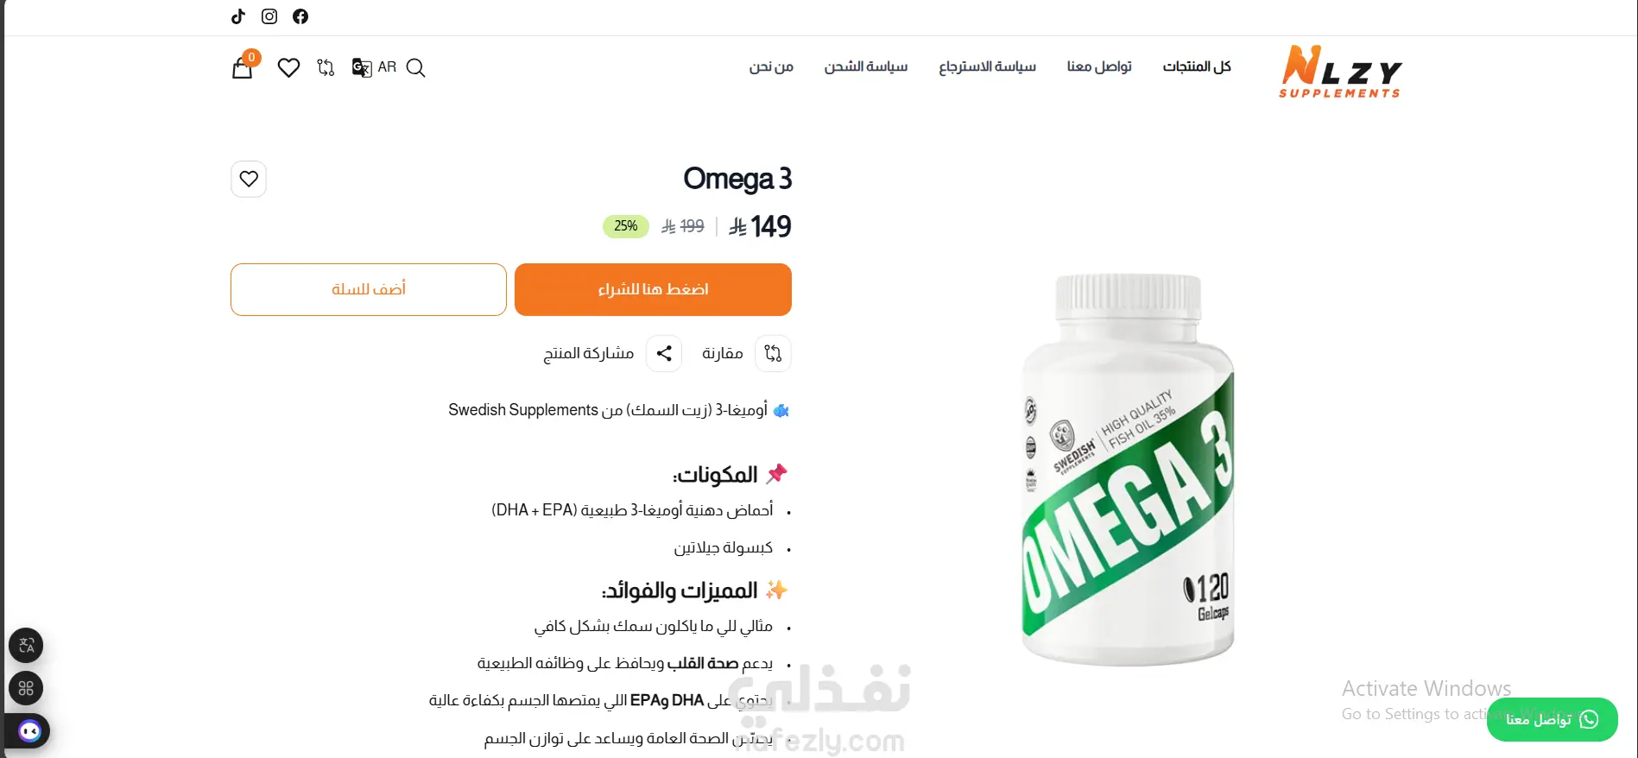The height and width of the screenshot is (758, 1638).
Task: Toggle Omega 3 wishlist heart button
Action: tap(249, 179)
